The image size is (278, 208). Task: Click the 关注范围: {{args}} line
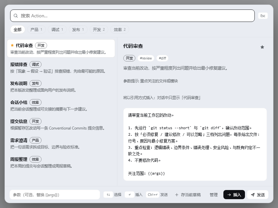click(x=147, y=173)
